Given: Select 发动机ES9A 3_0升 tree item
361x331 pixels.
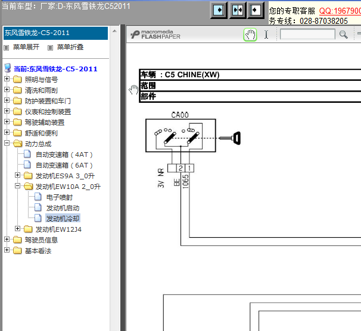Looking at the screenshot, I should (x=65, y=176).
